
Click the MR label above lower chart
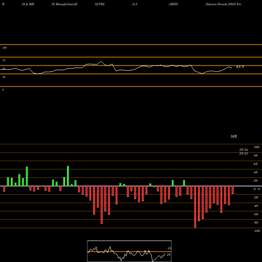(x=234, y=136)
